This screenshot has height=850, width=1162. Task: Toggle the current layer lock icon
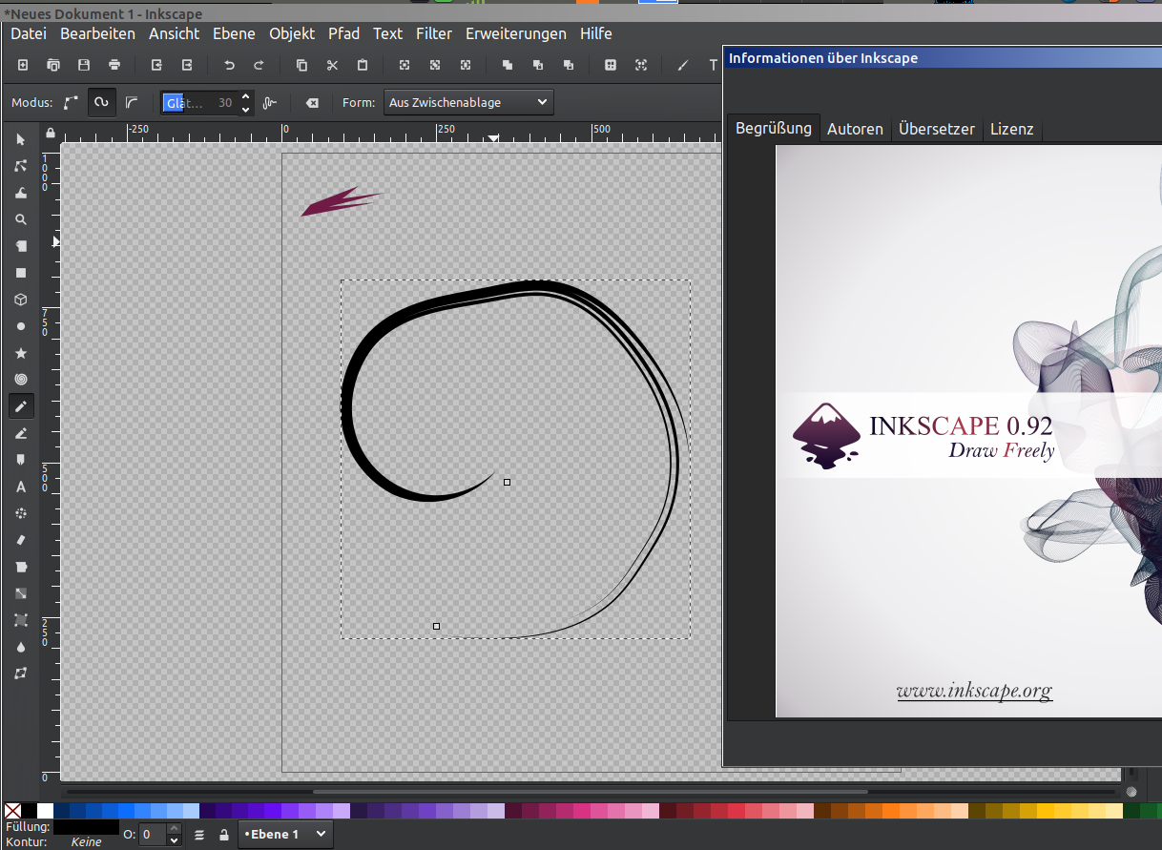pyautogui.click(x=224, y=835)
